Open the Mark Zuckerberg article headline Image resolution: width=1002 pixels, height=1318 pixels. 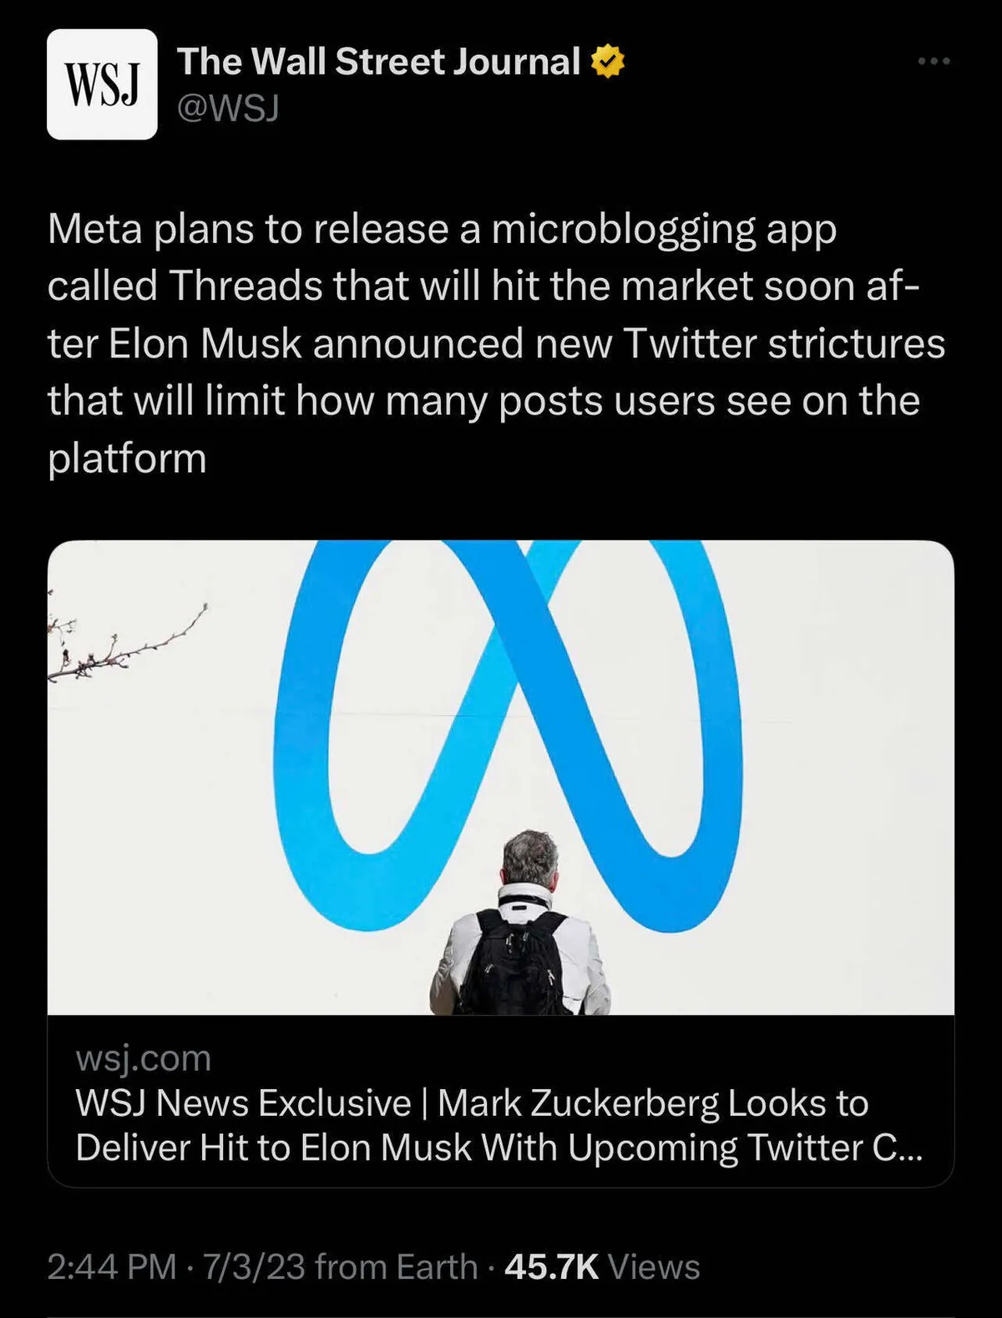point(498,1125)
